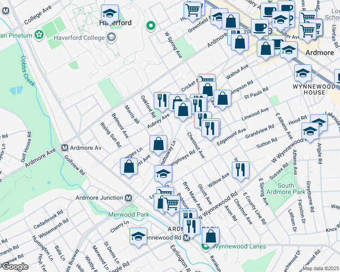Click the Grandview Rd street label
This screenshot has width=340, height=272.
(x=260, y=131)
